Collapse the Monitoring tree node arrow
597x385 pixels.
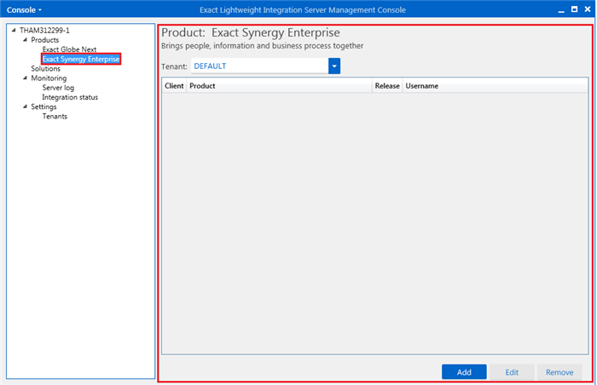[x=25, y=78]
